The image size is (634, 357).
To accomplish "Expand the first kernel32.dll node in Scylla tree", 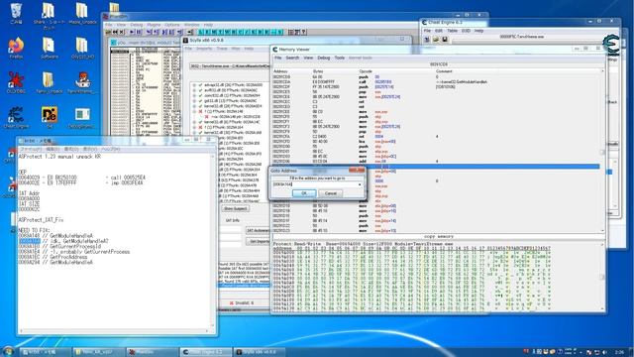I will (x=194, y=106).
